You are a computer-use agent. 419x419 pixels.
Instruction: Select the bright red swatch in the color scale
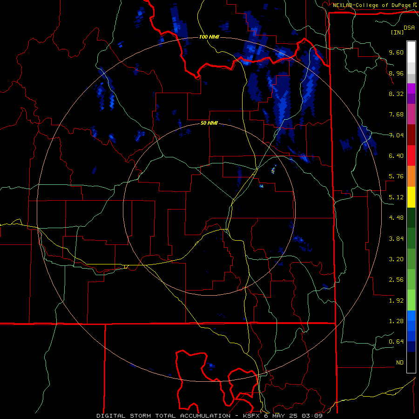(411, 155)
